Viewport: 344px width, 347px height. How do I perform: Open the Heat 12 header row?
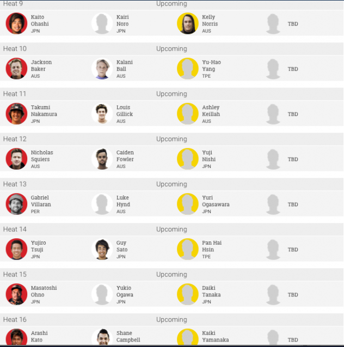tap(171, 139)
